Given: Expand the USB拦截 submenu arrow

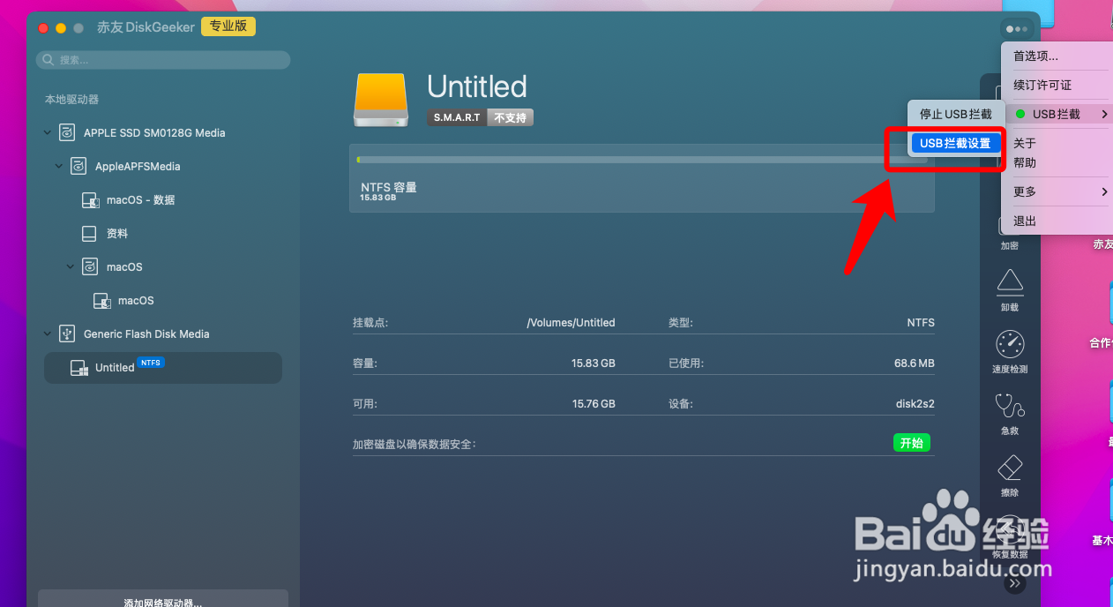Looking at the screenshot, I should coord(1104,114).
